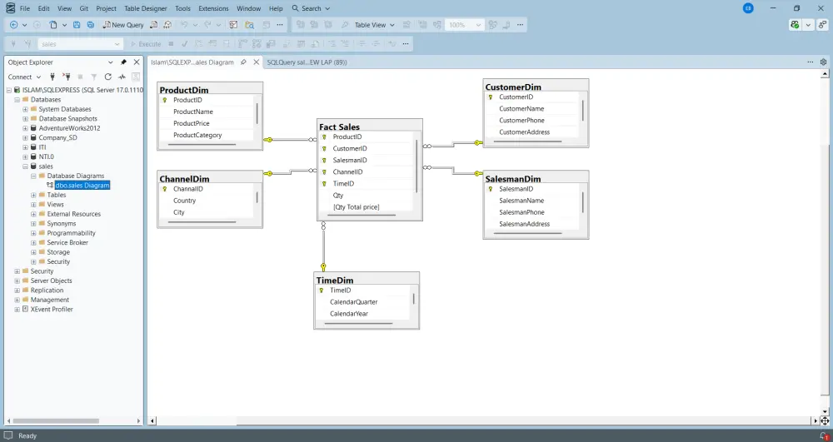Select the Company_SD database
Image resolution: width=833 pixels, height=442 pixels.
[x=58, y=138]
